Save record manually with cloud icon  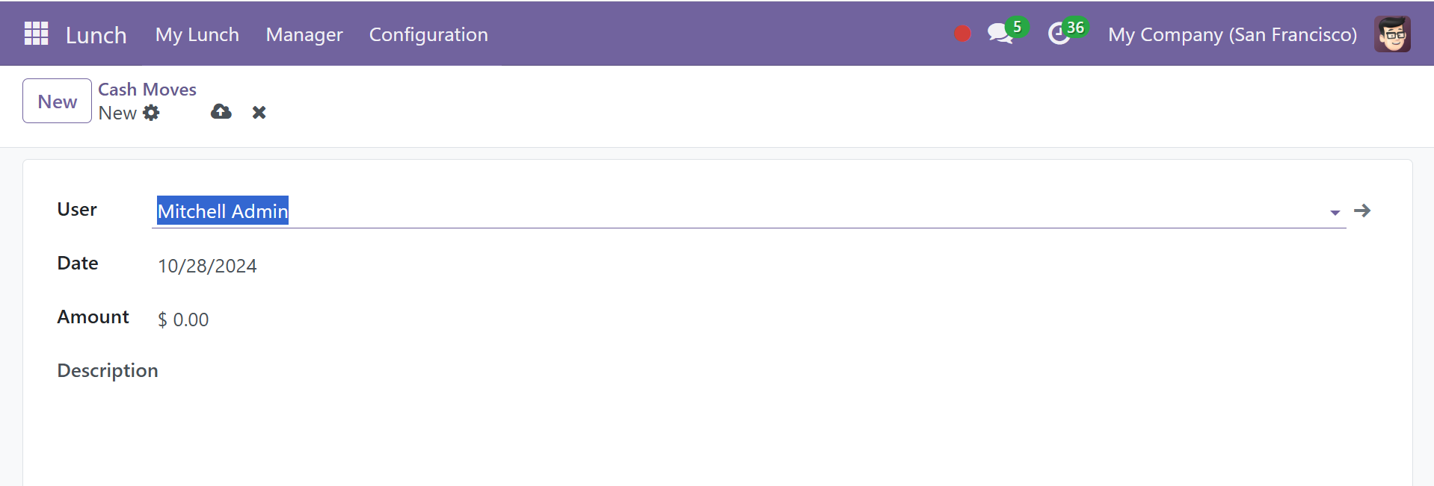[221, 112]
